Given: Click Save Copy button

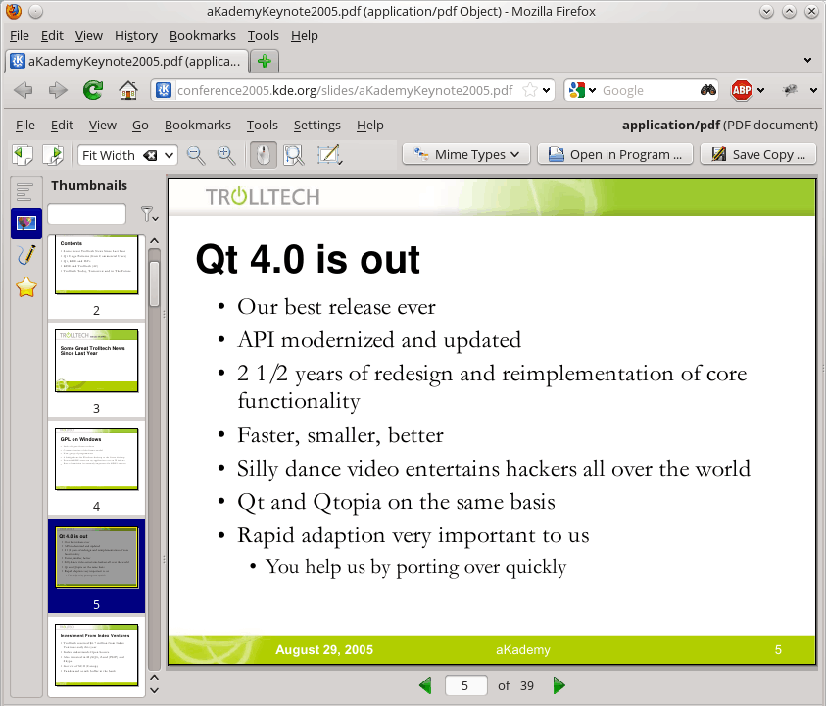Looking at the screenshot, I should tap(758, 155).
